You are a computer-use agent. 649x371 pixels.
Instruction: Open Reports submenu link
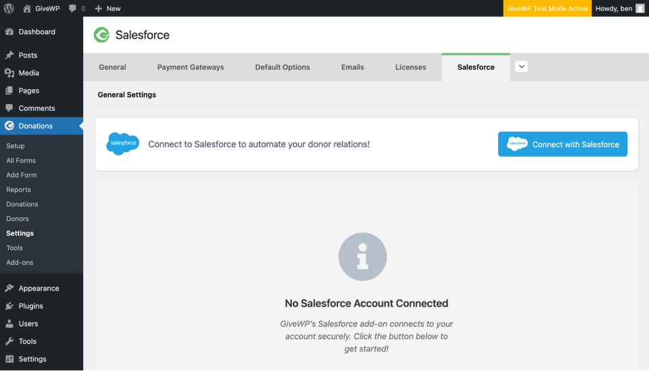click(18, 189)
